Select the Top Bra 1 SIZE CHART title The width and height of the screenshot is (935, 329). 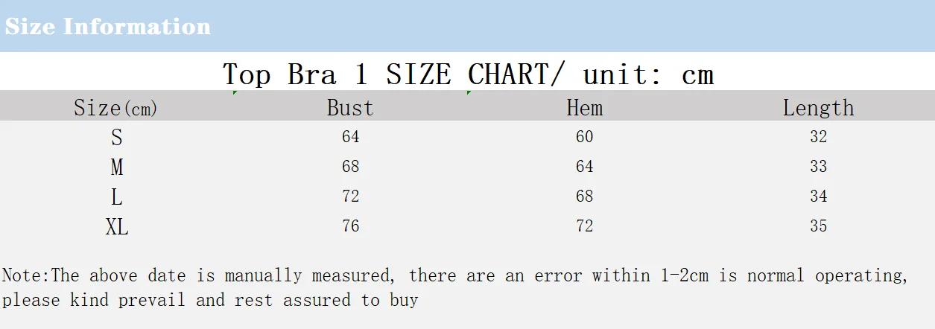[x=468, y=74]
